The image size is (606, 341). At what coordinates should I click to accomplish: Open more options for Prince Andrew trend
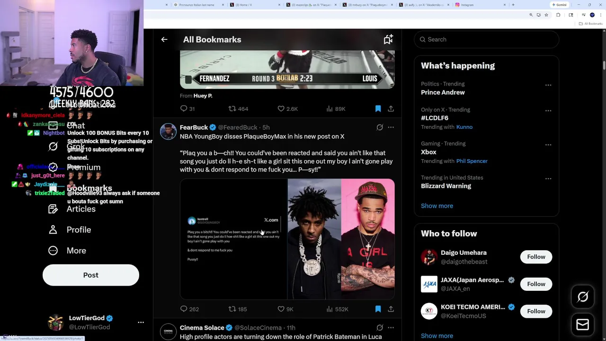[548, 85]
